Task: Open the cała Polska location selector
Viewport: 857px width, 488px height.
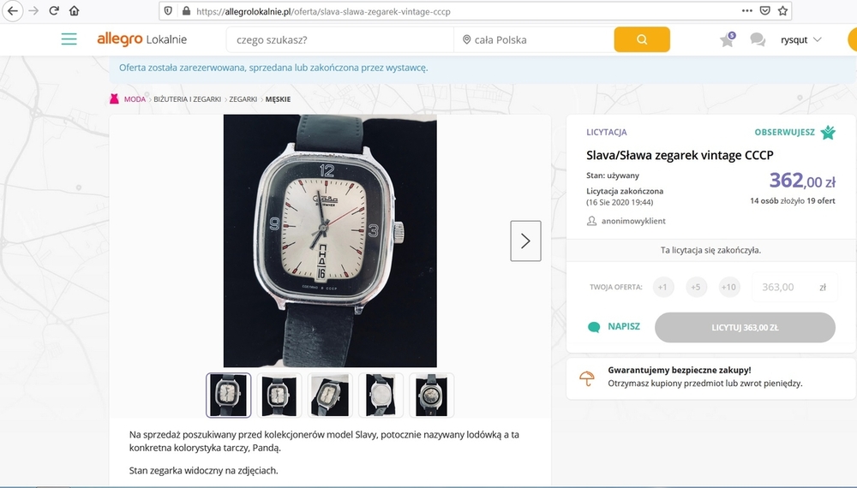Action: click(x=533, y=39)
